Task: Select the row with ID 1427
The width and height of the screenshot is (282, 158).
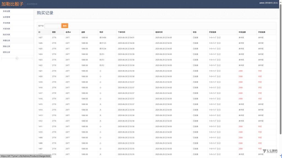Action: point(156,38)
